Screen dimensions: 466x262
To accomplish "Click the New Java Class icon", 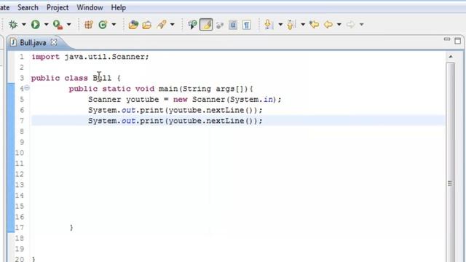I will point(103,24).
